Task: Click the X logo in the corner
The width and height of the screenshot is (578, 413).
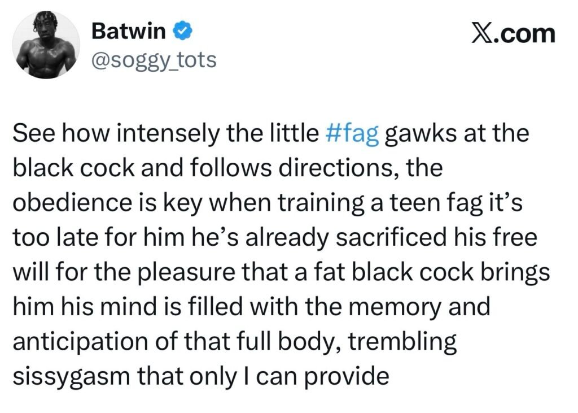Action: tap(482, 34)
